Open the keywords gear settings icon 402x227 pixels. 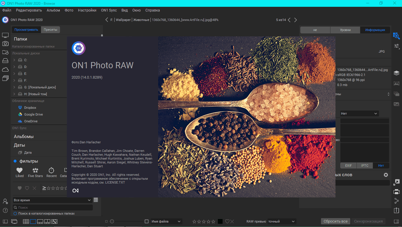pyautogui.click(x=386, y=175)
